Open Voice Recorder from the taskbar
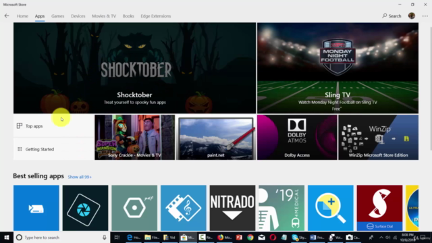 pyautogui.click(x=335, y=237)
